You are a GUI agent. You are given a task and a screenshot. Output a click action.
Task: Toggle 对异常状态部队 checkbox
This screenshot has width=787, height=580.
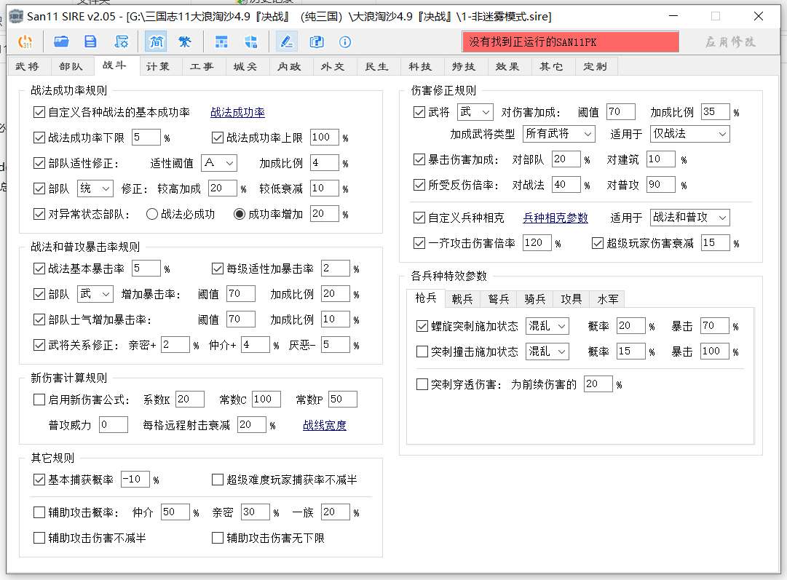click(39, 214)
